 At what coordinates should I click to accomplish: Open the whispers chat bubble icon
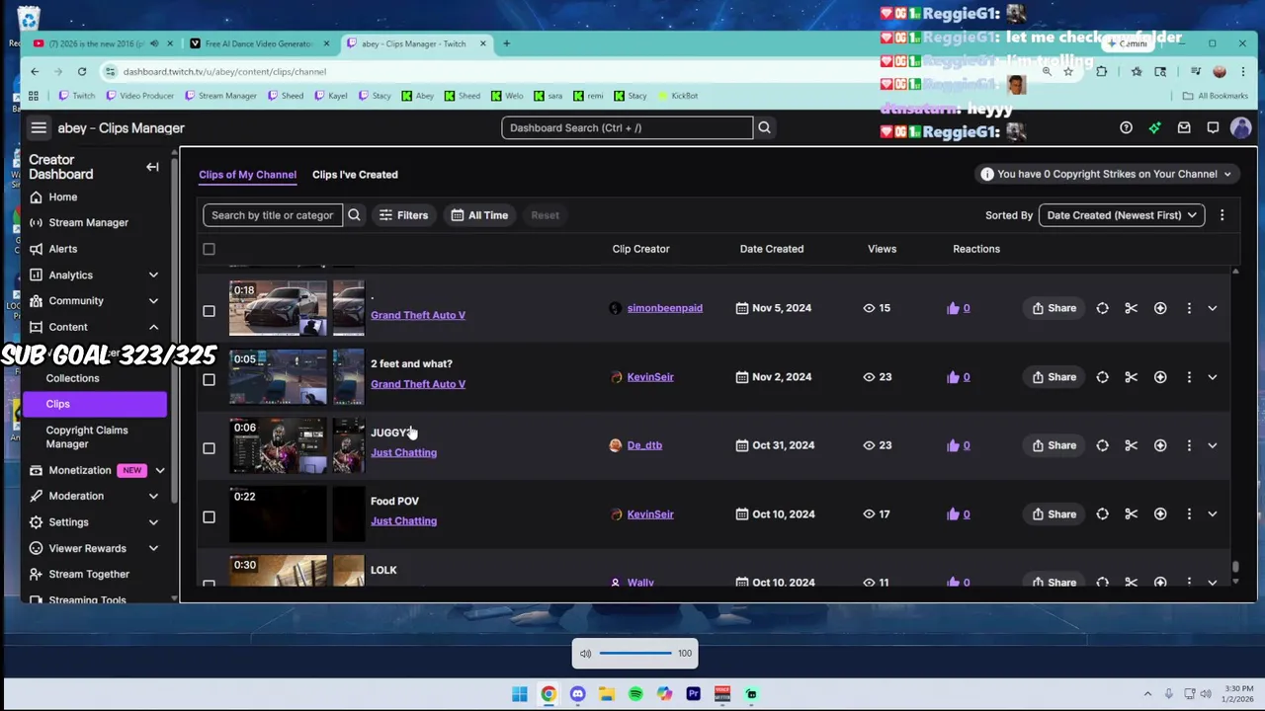tap(1213, 127)
